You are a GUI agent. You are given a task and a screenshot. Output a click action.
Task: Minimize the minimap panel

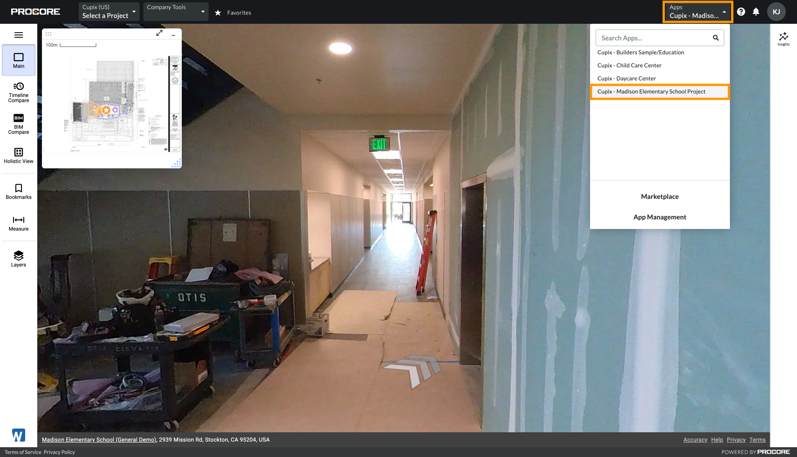coord(173,35)
